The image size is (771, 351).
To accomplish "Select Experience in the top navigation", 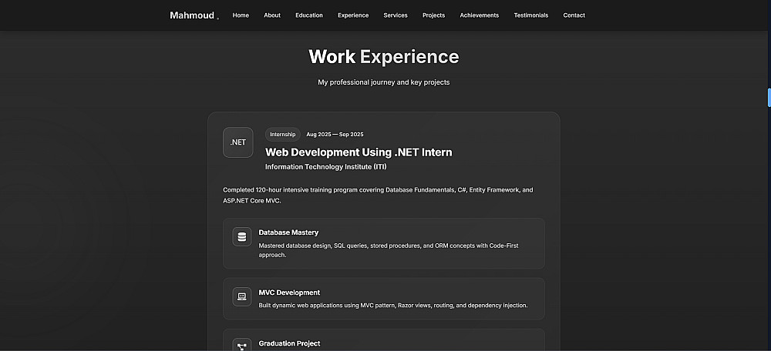I will coord(353,15).
